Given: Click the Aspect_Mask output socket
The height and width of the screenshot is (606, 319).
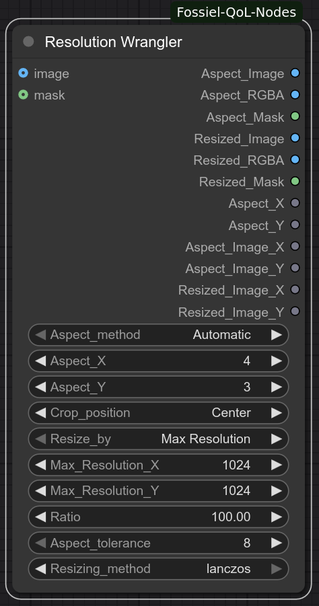Looking at the screenshot, I should click(295, 116).
